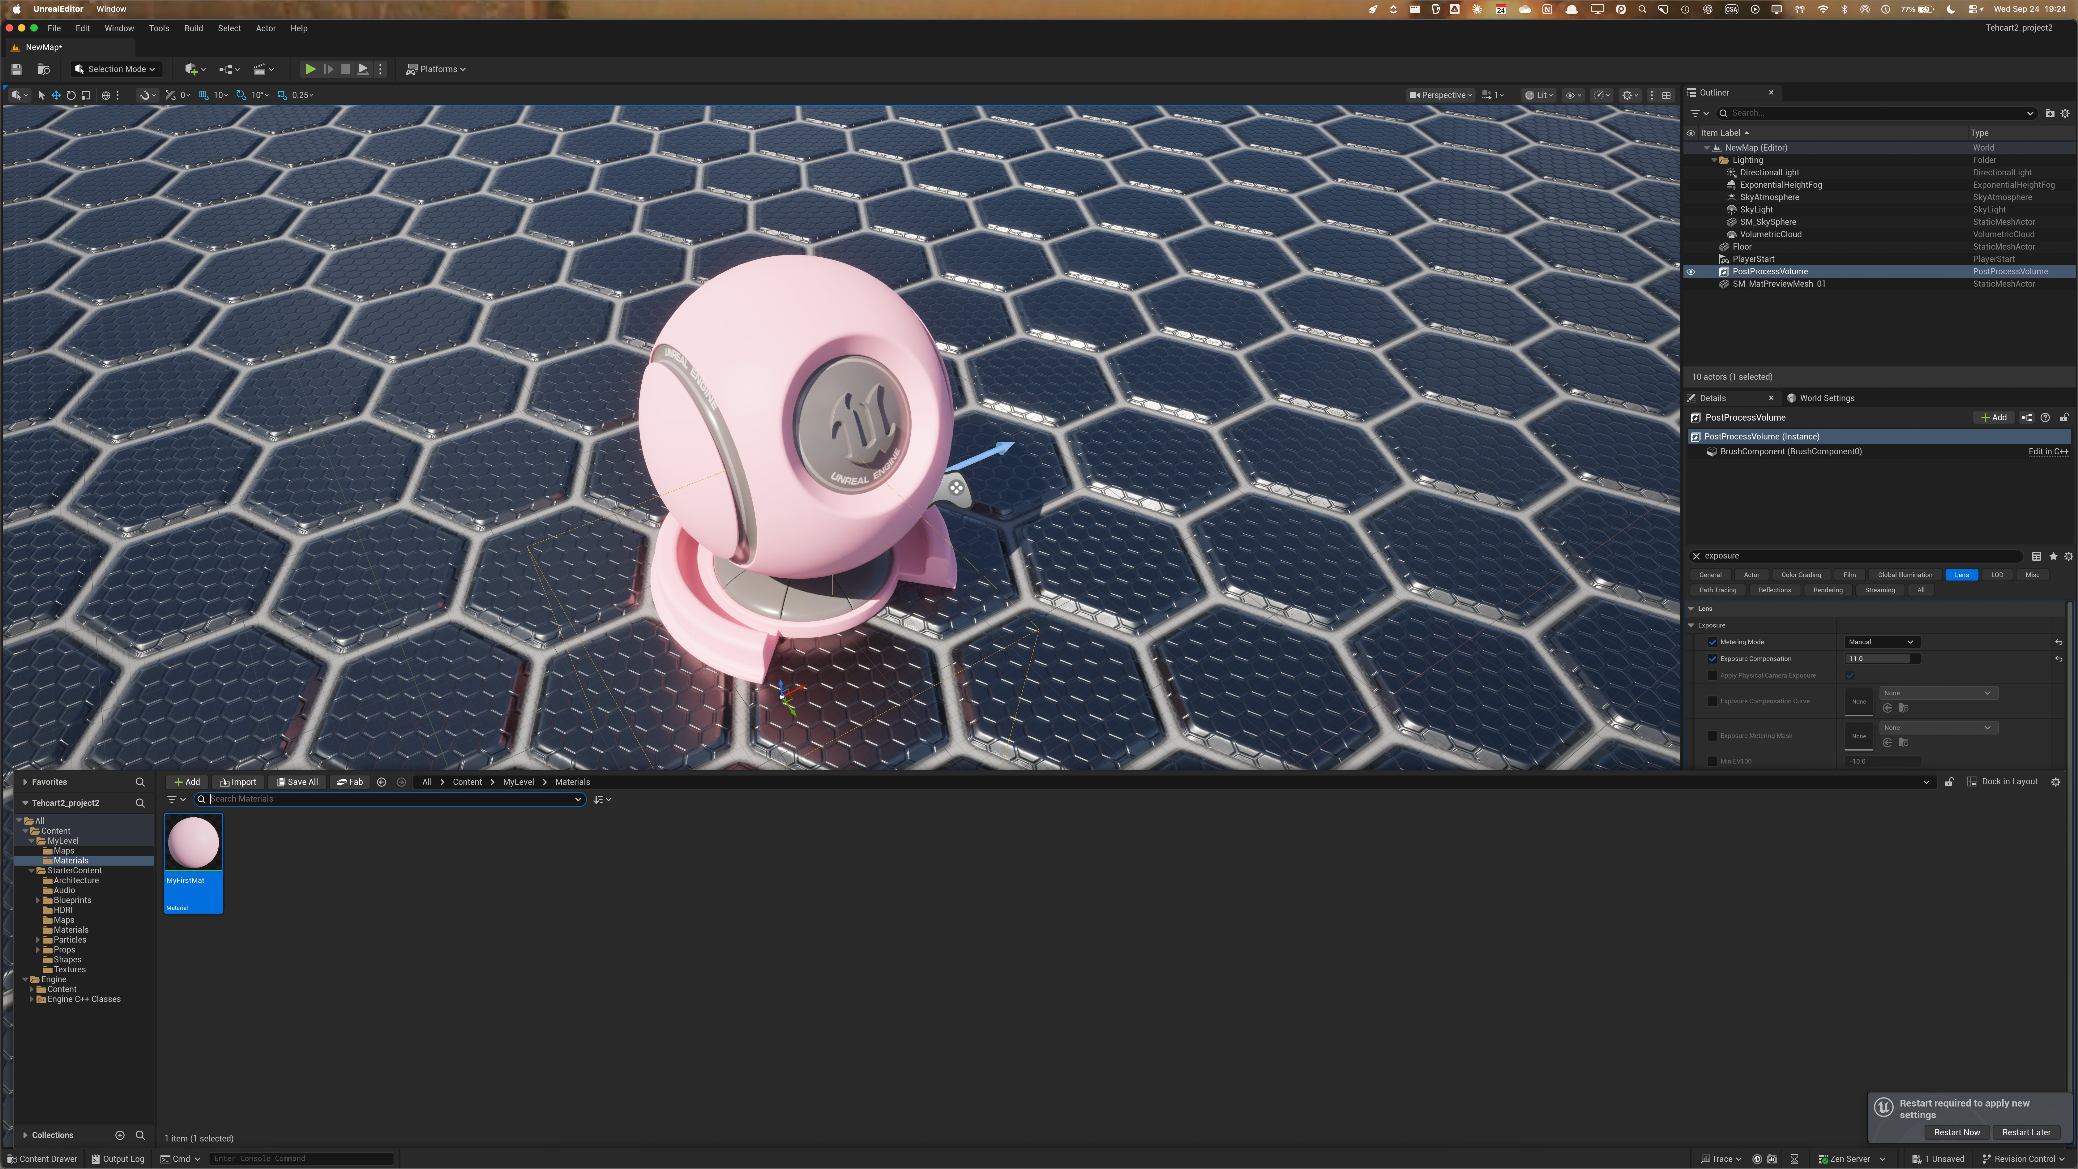The image size is (2078, 1169).
Task: Open Selection Mode dropdown
Action: coord(116,69)
